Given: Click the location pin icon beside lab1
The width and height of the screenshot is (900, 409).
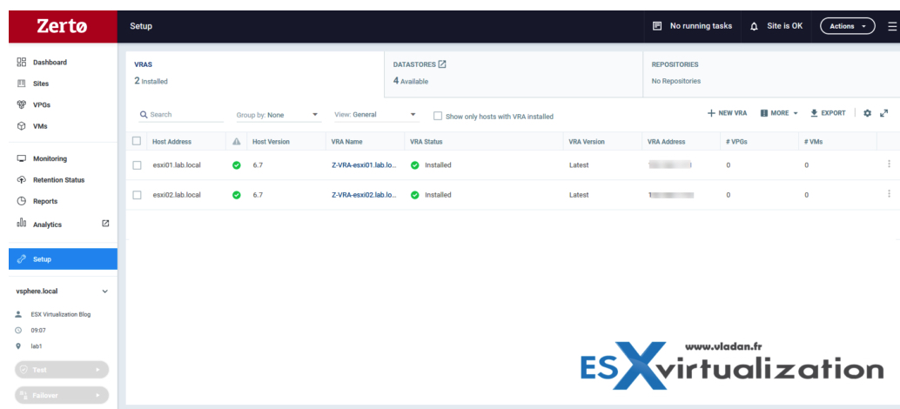Looking at the screenshot, I should pos(18,346).
